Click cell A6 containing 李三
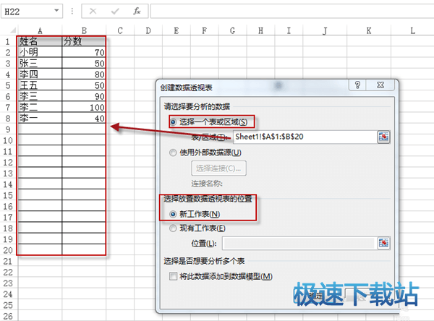 click(x=40, y=96)
